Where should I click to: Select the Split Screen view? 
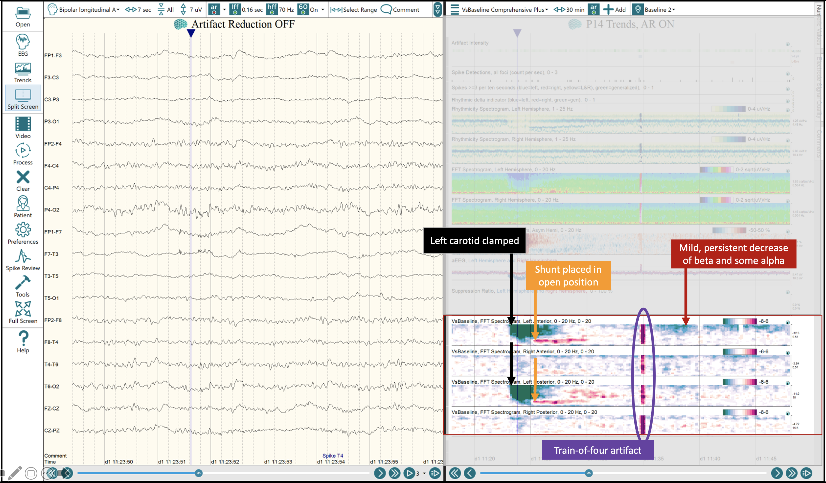23,99
